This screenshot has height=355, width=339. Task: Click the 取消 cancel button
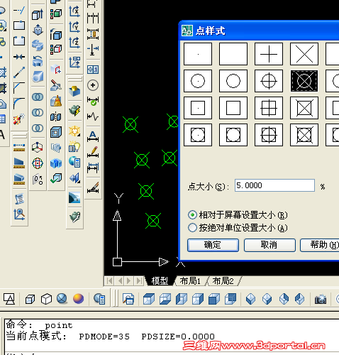(x=269, y=245)
